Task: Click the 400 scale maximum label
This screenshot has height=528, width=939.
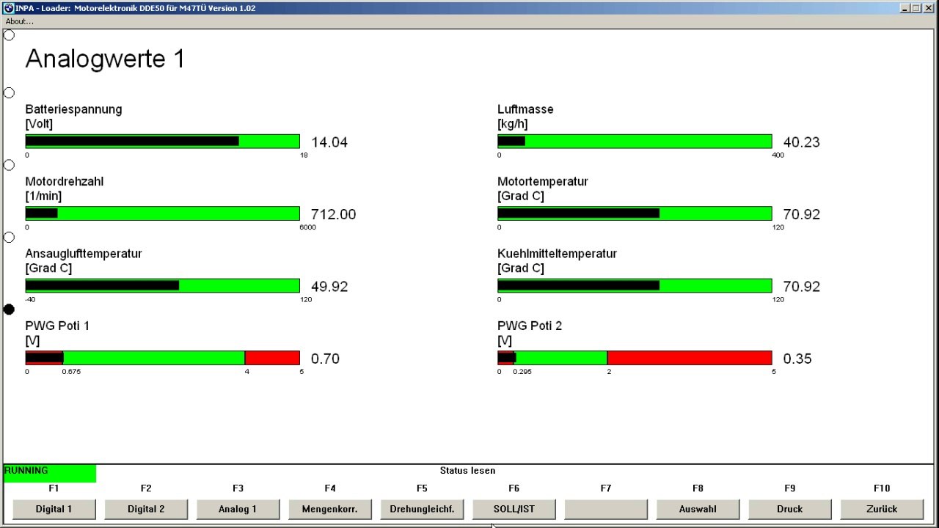Action: 778,155
